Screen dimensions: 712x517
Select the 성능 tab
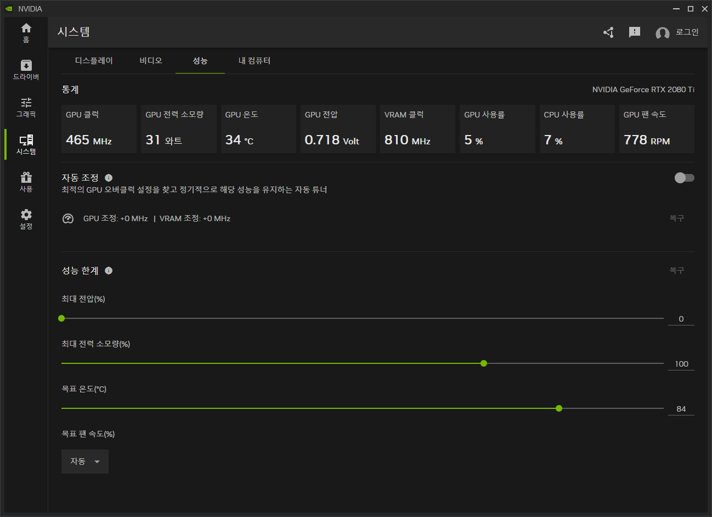(200, 61)
